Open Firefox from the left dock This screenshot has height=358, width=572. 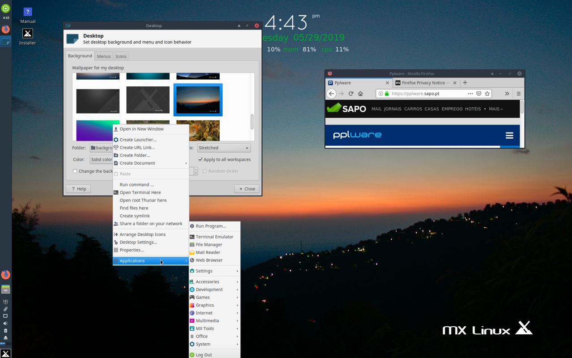coord(5,274)
